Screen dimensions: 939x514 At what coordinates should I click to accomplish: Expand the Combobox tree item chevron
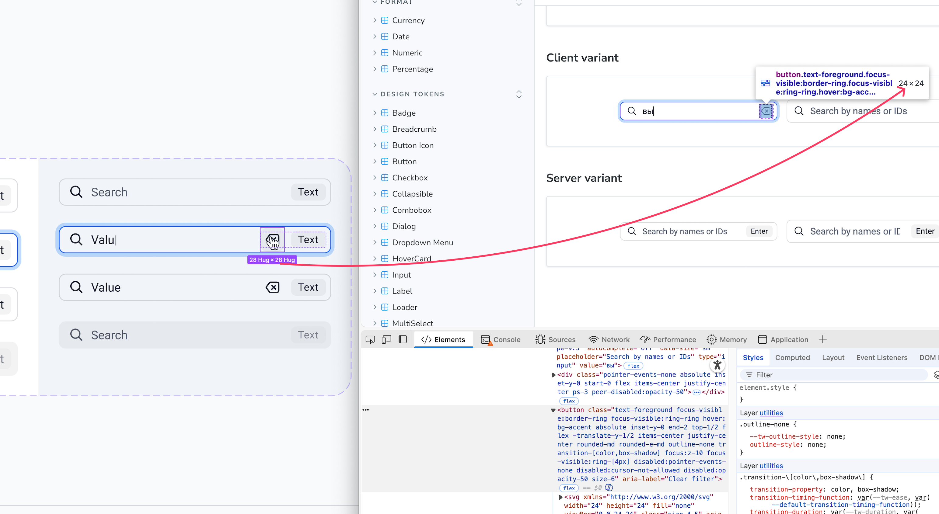pos(375,210)
